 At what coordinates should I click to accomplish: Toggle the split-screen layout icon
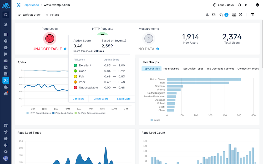(252, 15)
